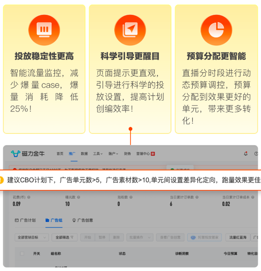
Task: Select 推广 in the top navigation
Action: pyautogui.click(x=72, y=153)
